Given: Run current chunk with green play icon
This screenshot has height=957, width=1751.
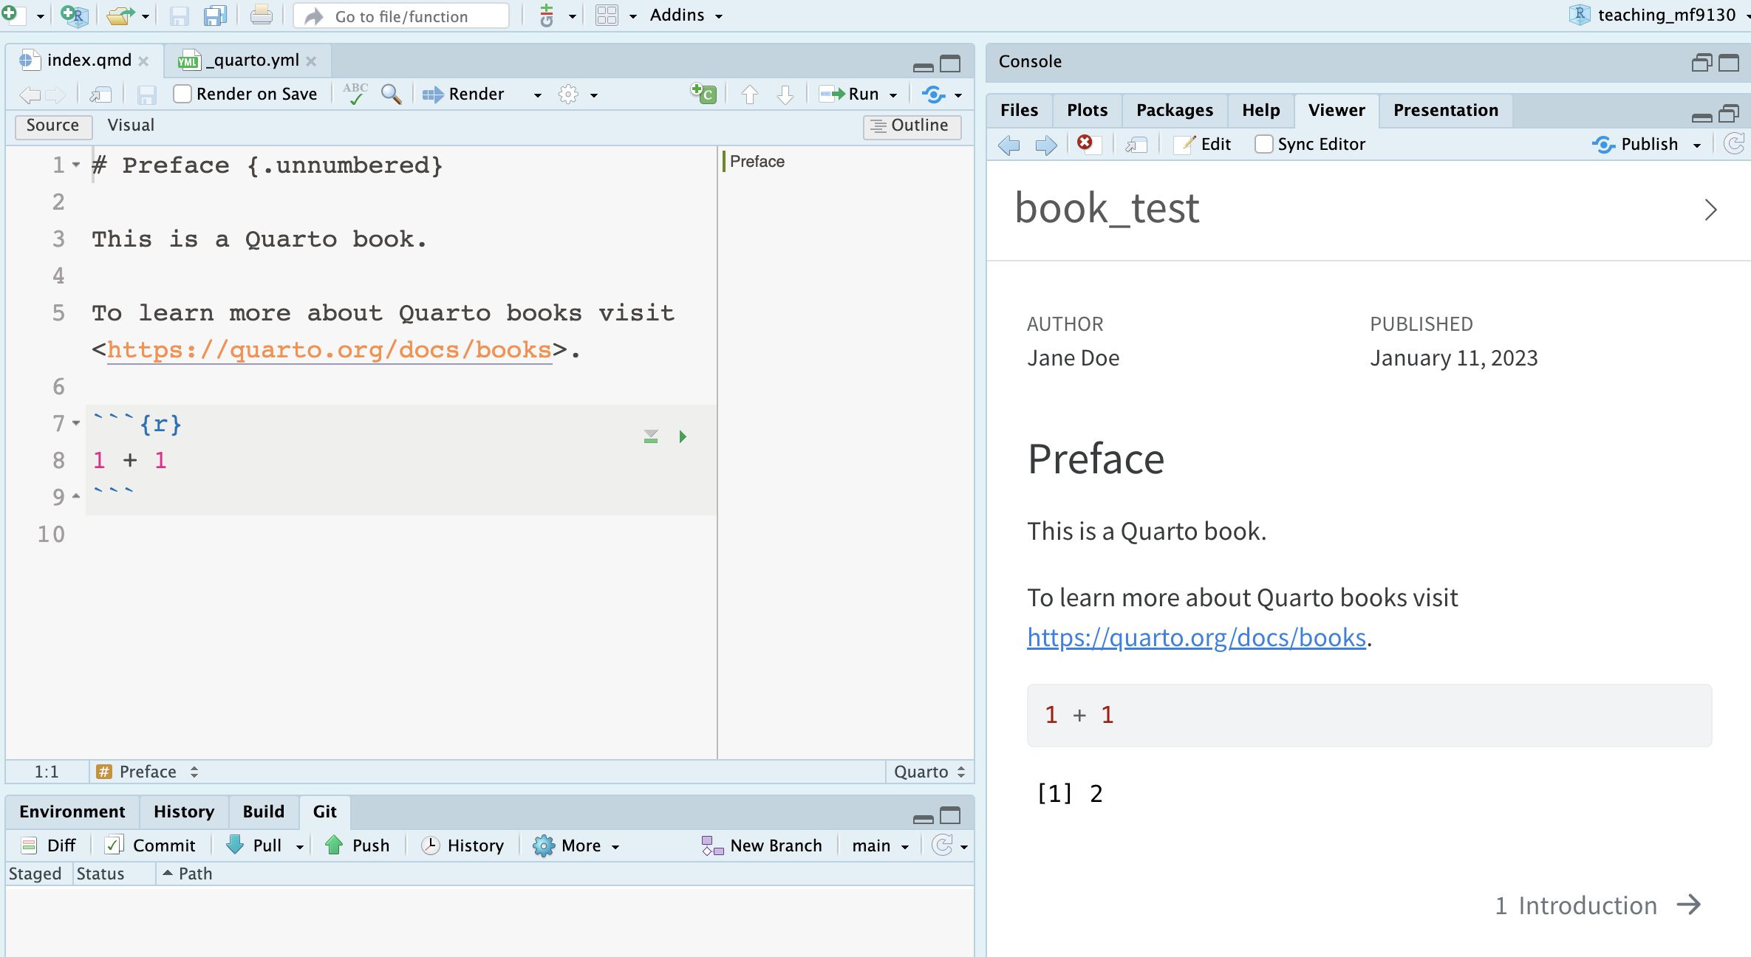Looking at the screenshot, I should click(683, 436).
